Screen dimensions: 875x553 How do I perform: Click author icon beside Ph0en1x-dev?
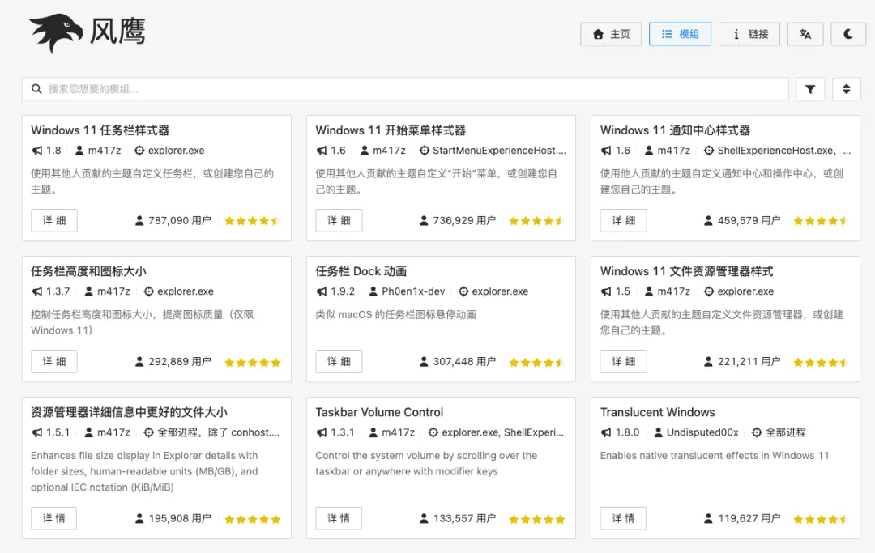tap(373, 291)
